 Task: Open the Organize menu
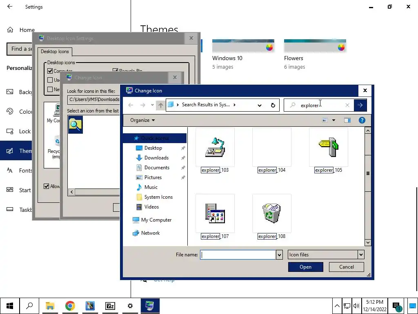(142, 120)
